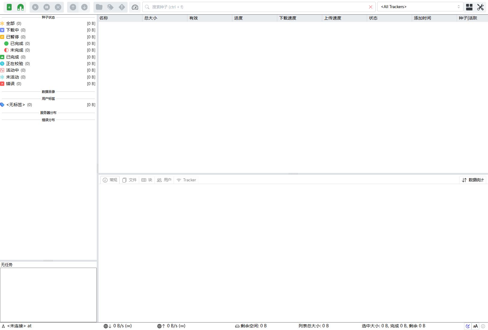488x330 pixels.
Task: Click the 搜索种子 search field
Action: point(258,7)
